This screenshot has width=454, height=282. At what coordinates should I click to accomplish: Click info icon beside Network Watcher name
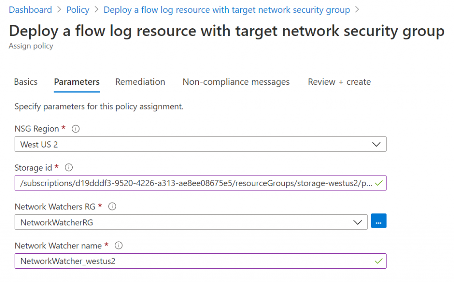118,245
